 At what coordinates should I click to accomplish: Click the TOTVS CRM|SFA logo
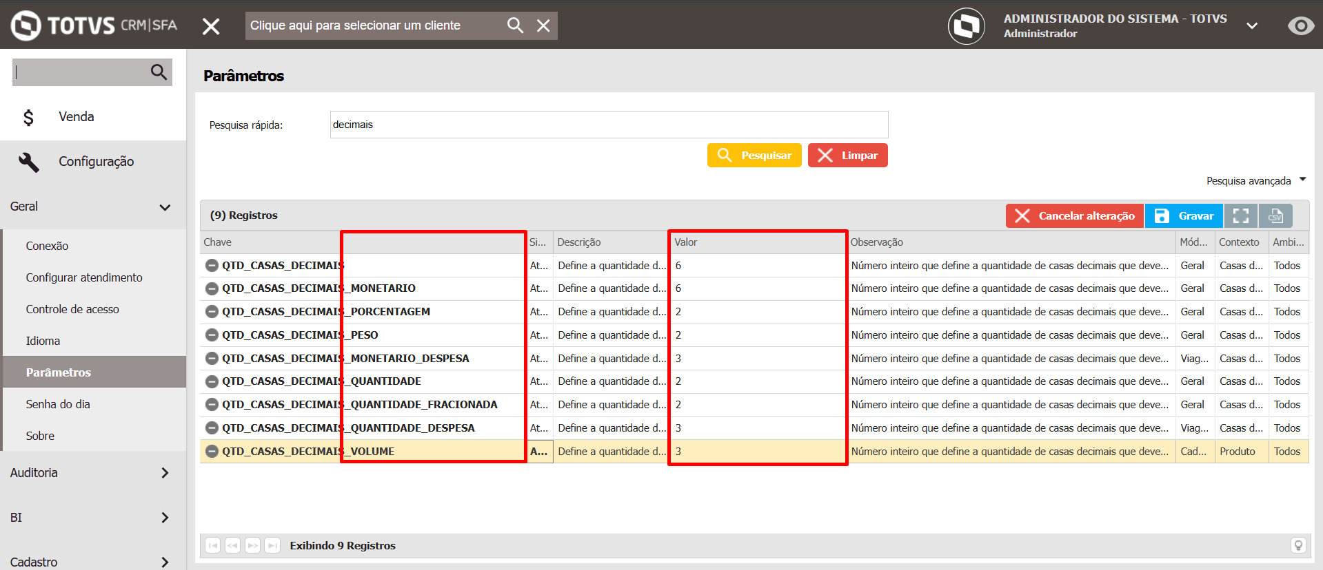click(x=94, y=25)
